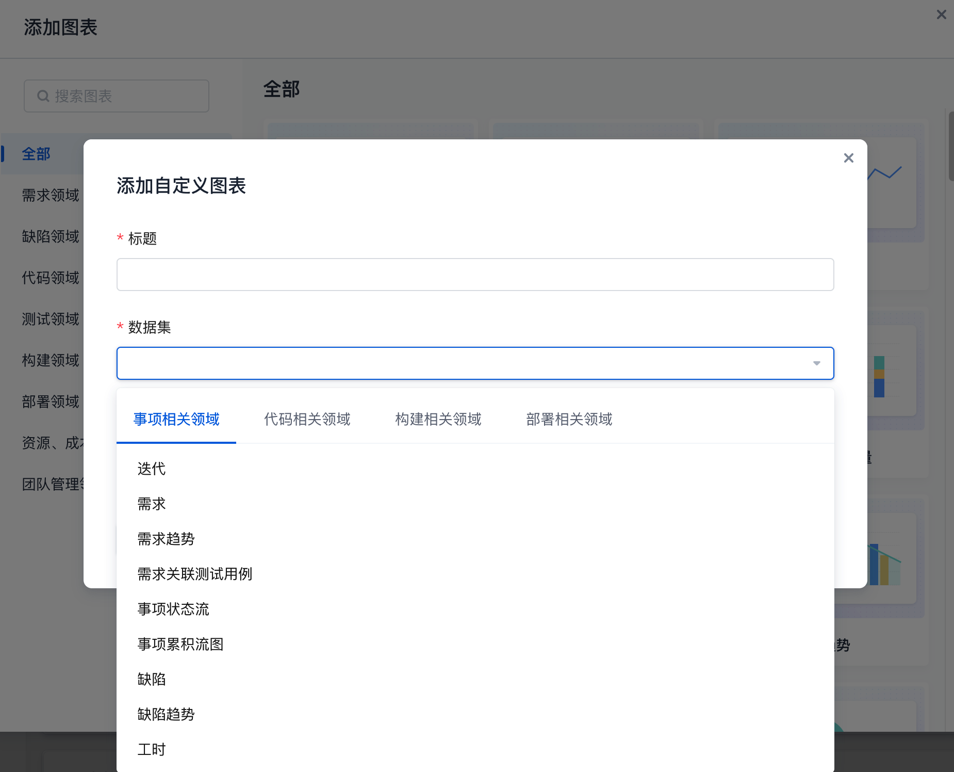This screenshot has width=954, height=772.
Task: Choose 需求关联测试用例 option
Action: click(x=194, y=574)
